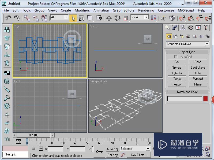Toggle Auto Key animation mode
The image size is (214, 160).
[112, 149]
